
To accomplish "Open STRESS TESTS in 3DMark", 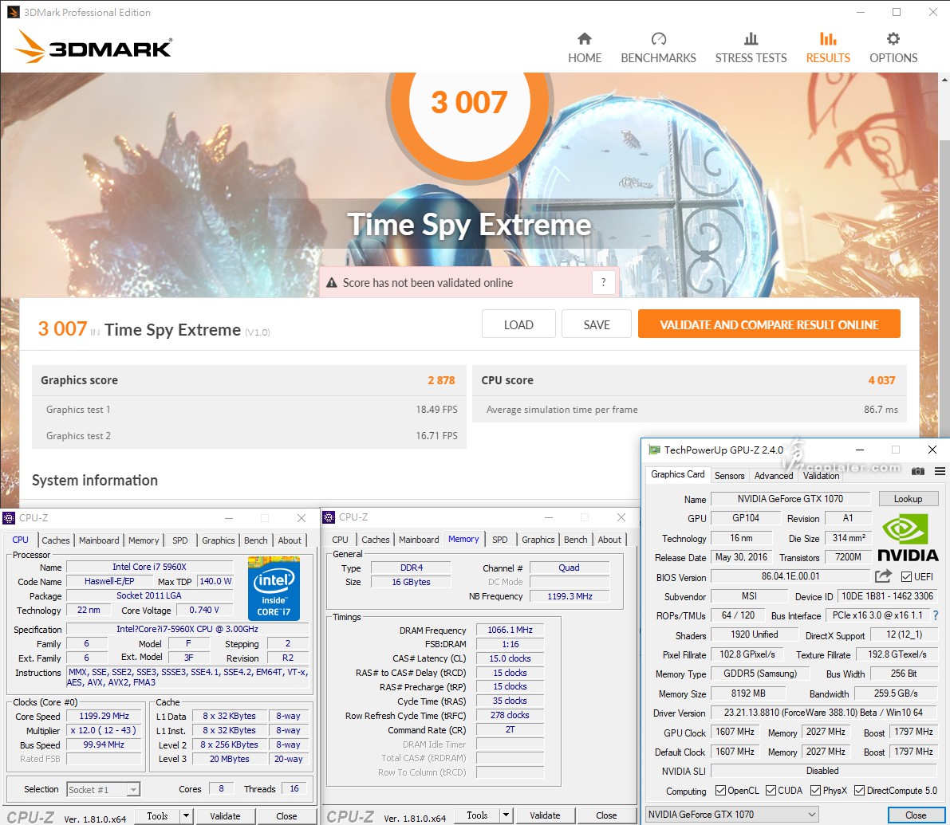I will point(751,48).
